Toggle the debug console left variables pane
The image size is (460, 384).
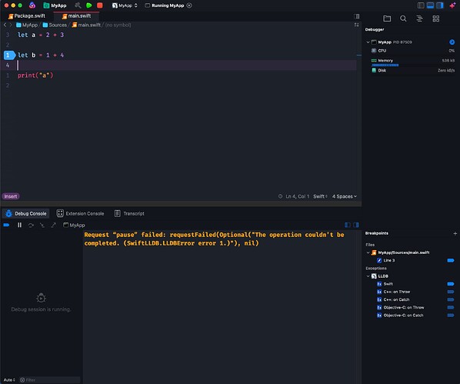click(348, 225)
